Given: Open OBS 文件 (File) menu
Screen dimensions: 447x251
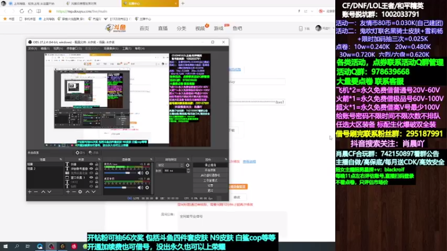Looking at the screenshot, I should point(32,49).
